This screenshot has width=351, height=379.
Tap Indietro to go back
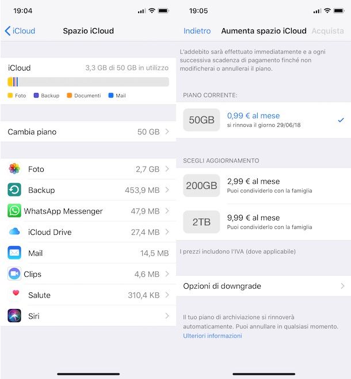pyautogui.click(x=197, y=31)
